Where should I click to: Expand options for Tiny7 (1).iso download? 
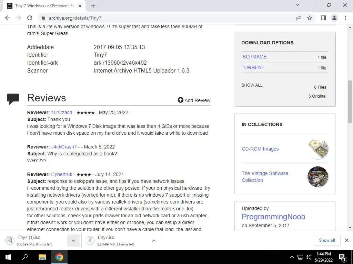[x=73, y=241]
